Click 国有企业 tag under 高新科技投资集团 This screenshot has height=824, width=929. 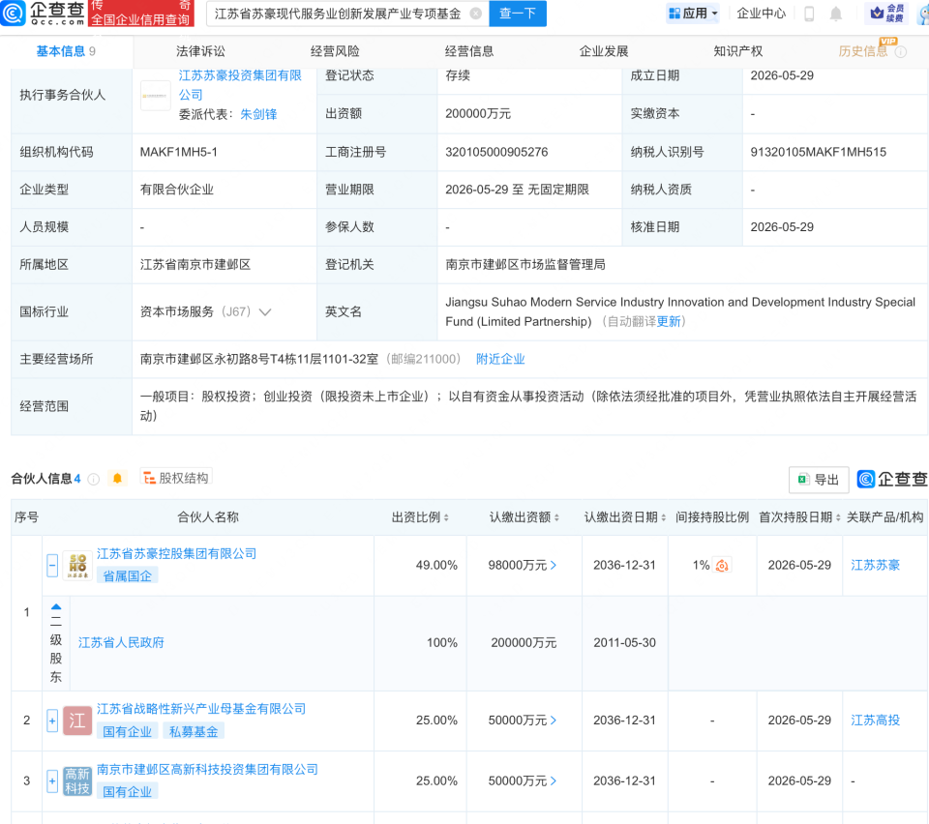[127, 792]
